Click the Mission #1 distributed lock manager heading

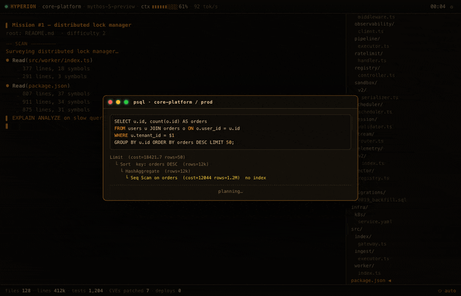click(x=72, y=25)
